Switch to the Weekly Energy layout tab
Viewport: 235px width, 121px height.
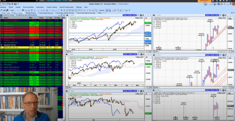click(31, 13)
